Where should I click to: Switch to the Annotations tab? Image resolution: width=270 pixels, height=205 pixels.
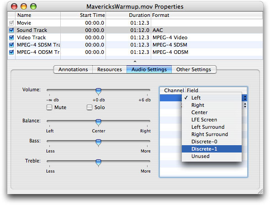click(73, 69)
